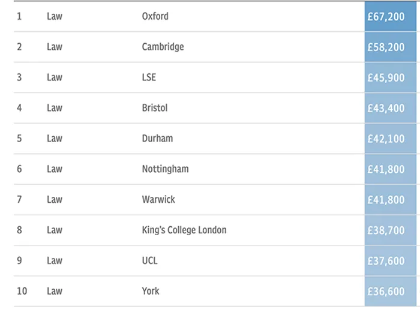Select the LSE institution entry
420x309 pixels.
[x=149, y=77]
